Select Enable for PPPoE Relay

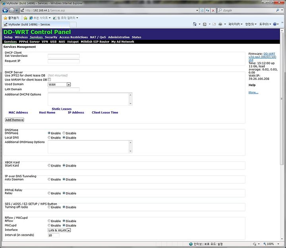tap(49, 193)
